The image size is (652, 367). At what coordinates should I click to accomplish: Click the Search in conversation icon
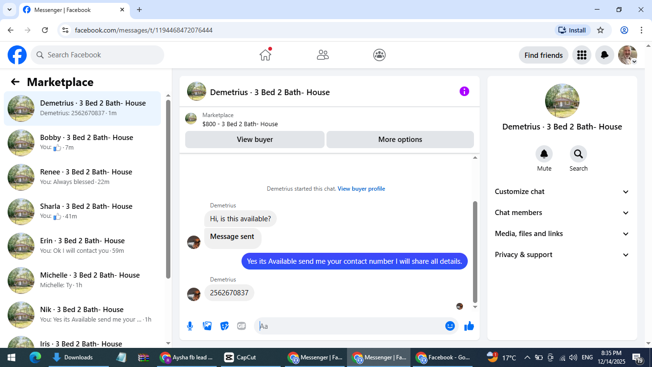point(578,154)
